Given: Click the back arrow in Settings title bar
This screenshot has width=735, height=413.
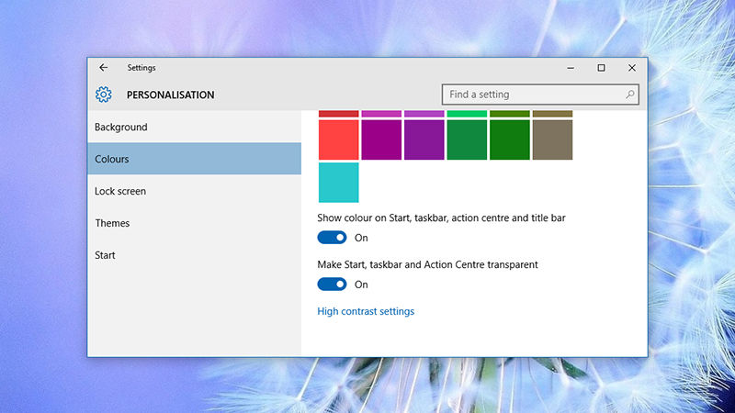Looking at the screenshot, I should point(104,68).
